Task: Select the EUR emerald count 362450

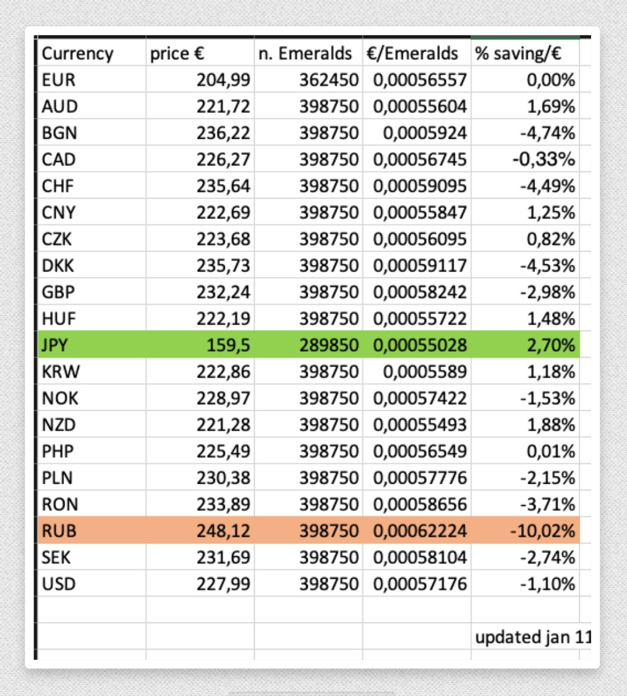Action: point(308,80)
